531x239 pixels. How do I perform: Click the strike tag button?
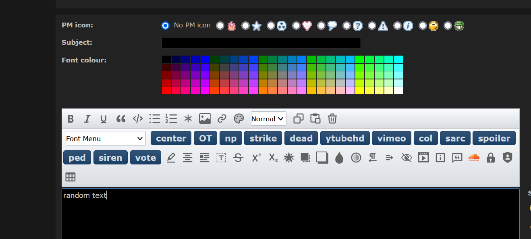(x=263, y=138)
